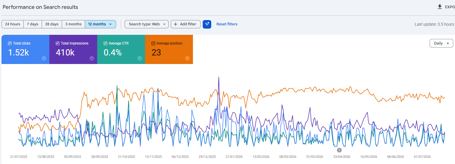Open the help icon on Average CTR card
Viewport: 455px width, 164px height.
[139, 58]
